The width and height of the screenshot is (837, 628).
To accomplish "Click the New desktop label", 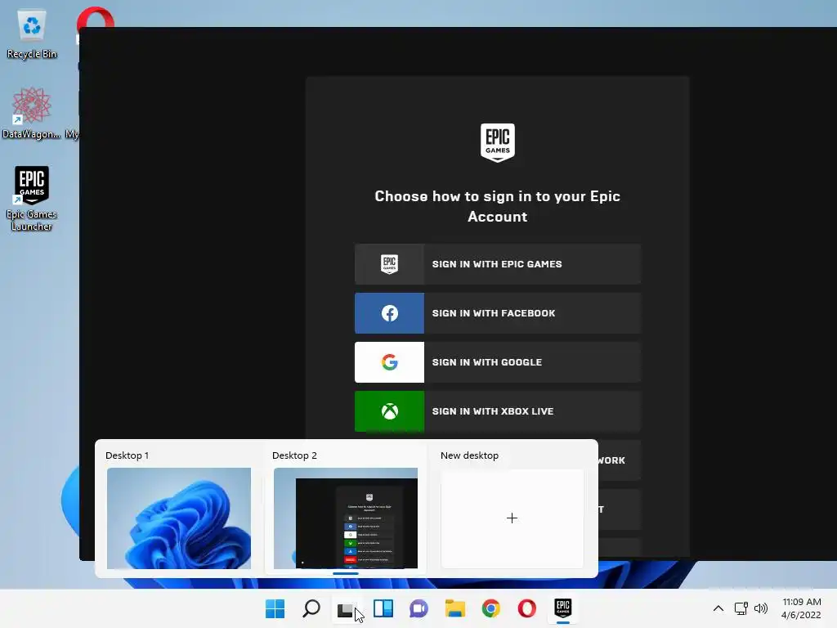I will point(470,455).
